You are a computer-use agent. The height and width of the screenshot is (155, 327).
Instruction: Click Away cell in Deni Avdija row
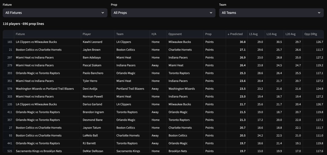click(158, 89)
